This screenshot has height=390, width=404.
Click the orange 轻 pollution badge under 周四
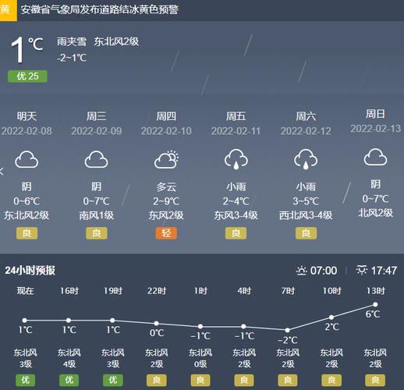(166, 233)
